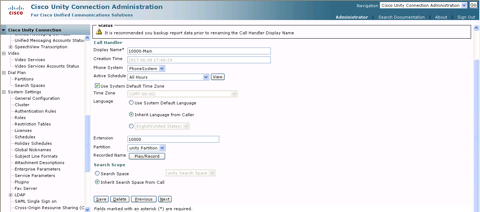Viewport: 480px width, 212px height.
Task: Click the Extension input field
Action: click(173, 139)
